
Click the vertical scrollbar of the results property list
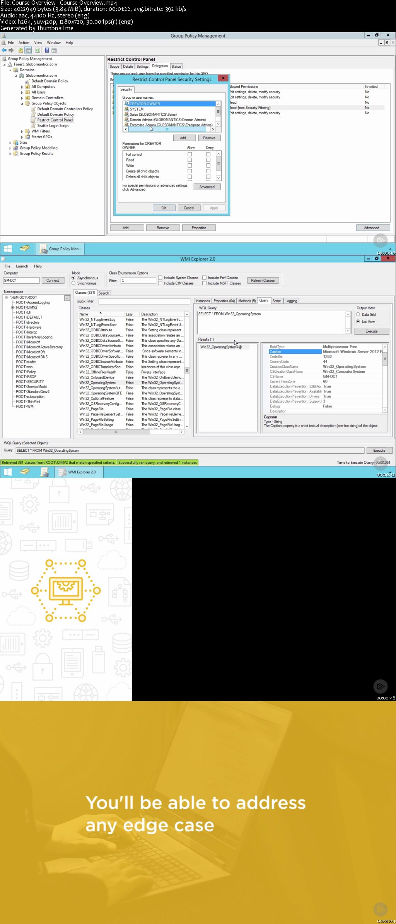(385, 378)
